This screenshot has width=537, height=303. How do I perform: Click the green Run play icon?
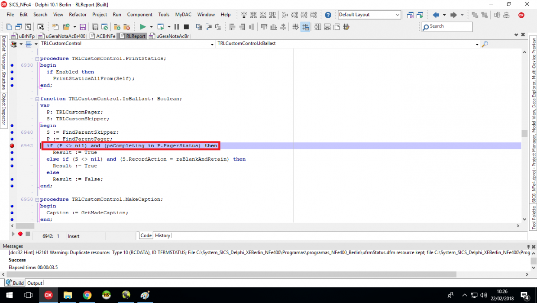(142, 27)
